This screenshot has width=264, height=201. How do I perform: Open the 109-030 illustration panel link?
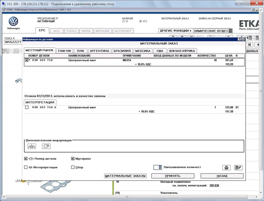point(214,185)
